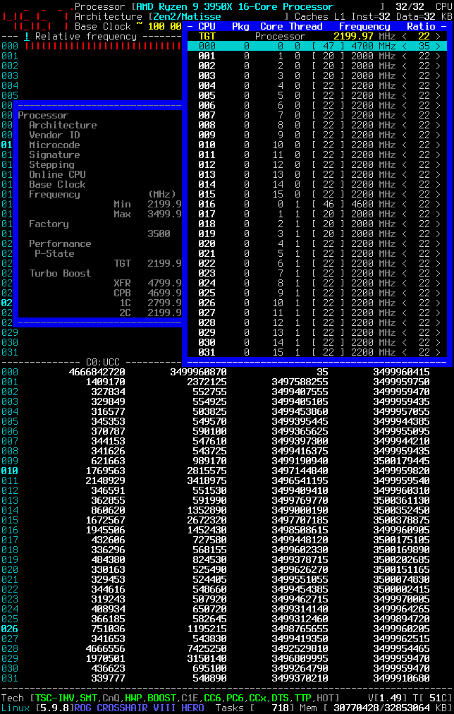Click the left ratio arrow on the CPU 012 row
The image size is (454, 714).
(x=405, y=165)
